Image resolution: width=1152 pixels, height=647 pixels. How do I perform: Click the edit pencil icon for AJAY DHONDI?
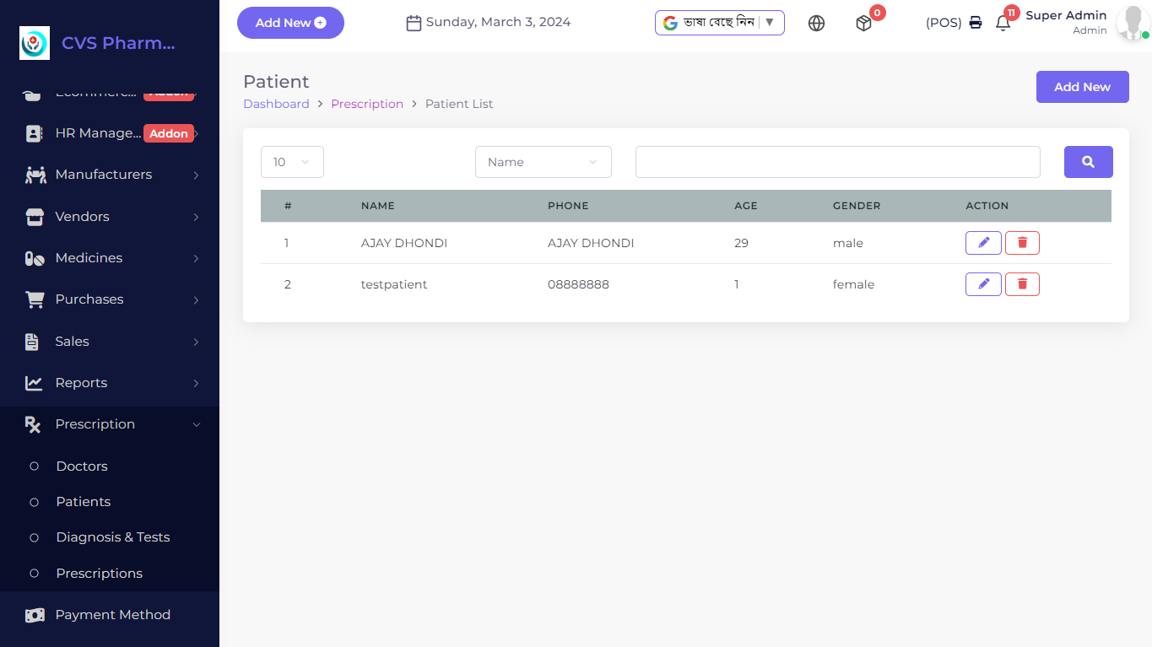click(983, 243)
